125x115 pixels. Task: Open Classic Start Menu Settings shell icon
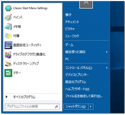click(x=8, y=8)
